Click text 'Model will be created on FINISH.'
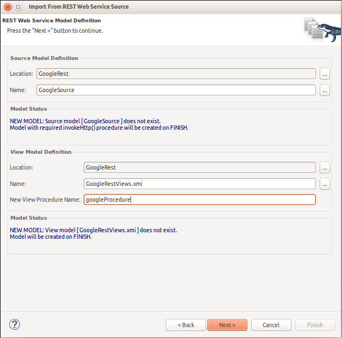 pyautogui.click(x=51, y=237)
